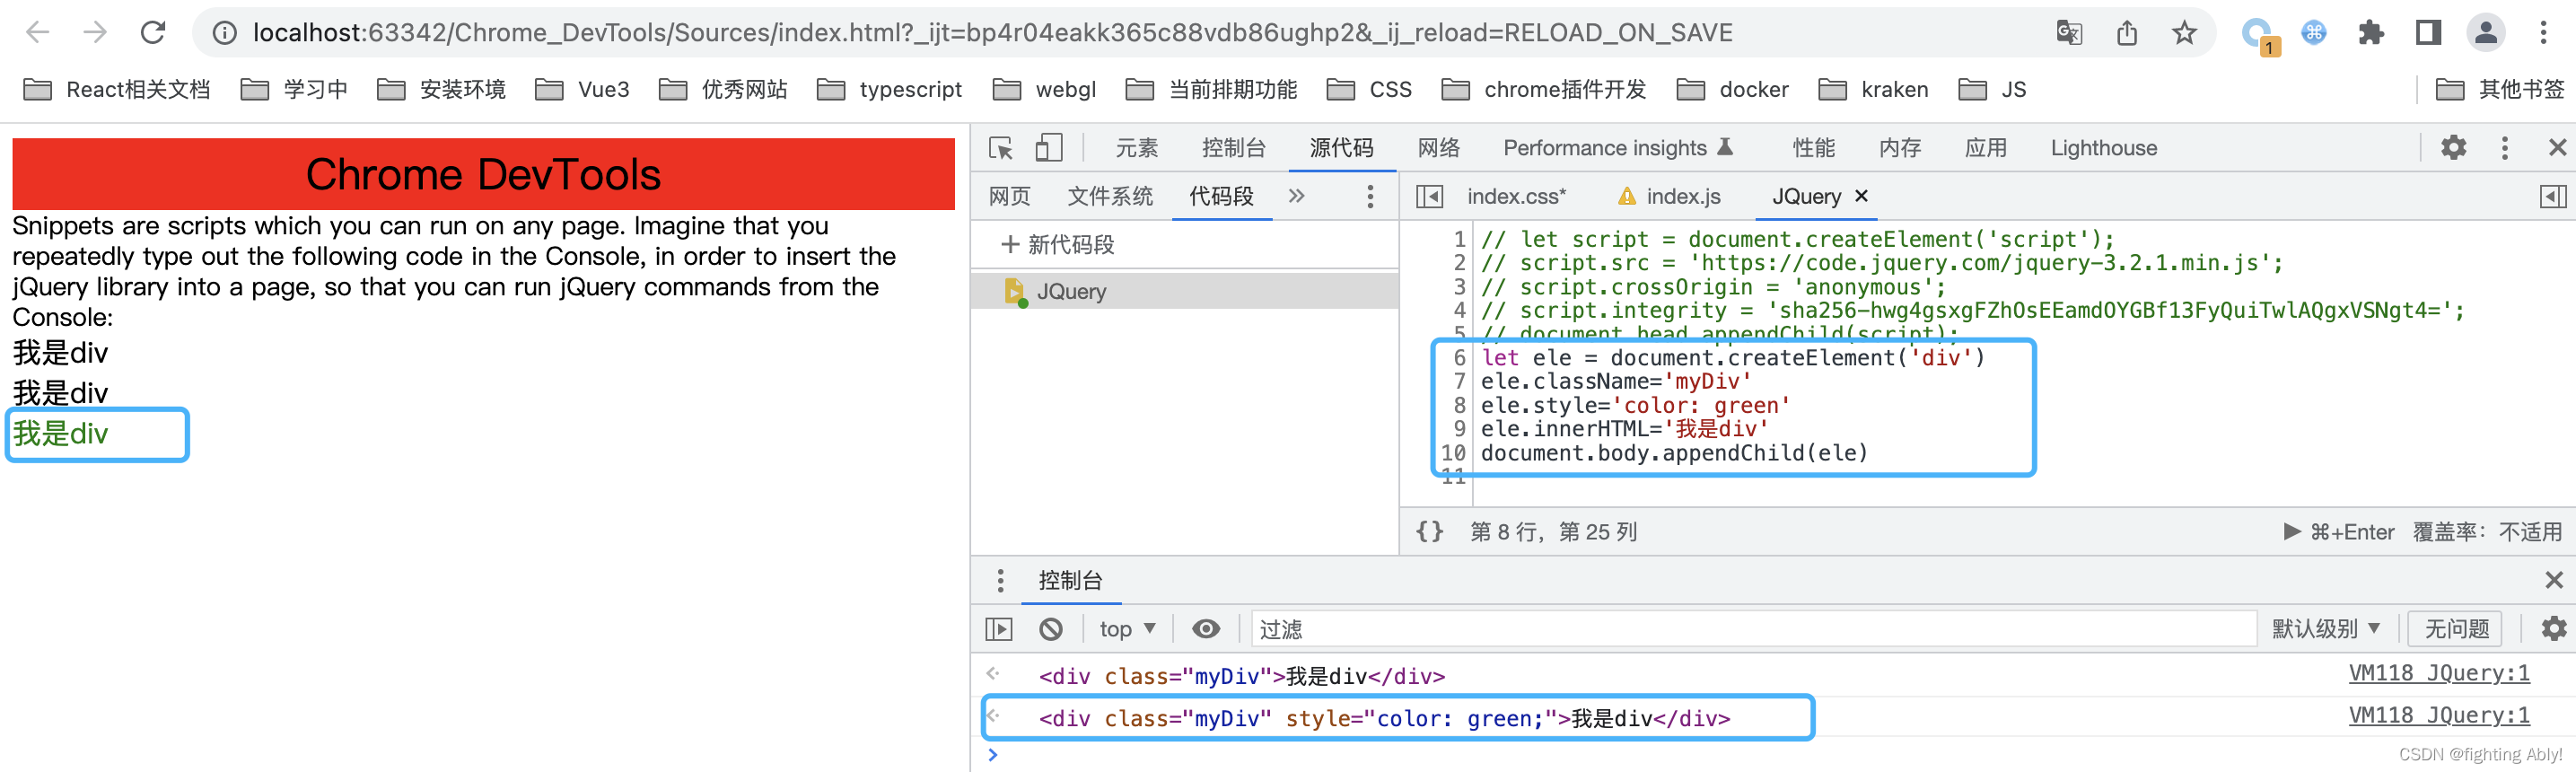The image size is (2576, 772).
Task: Open first VM118 JQuery:1 source link
Action: click(x=2439, y=673)
